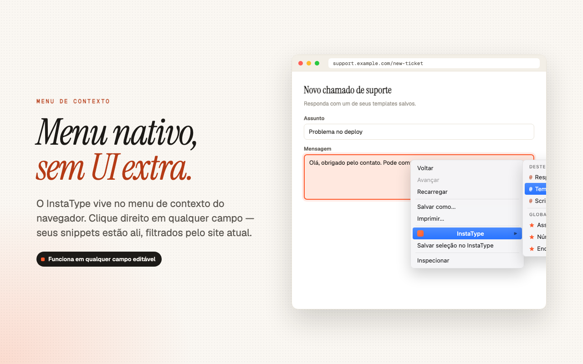Select Inspecionar in the context menu

467,261
